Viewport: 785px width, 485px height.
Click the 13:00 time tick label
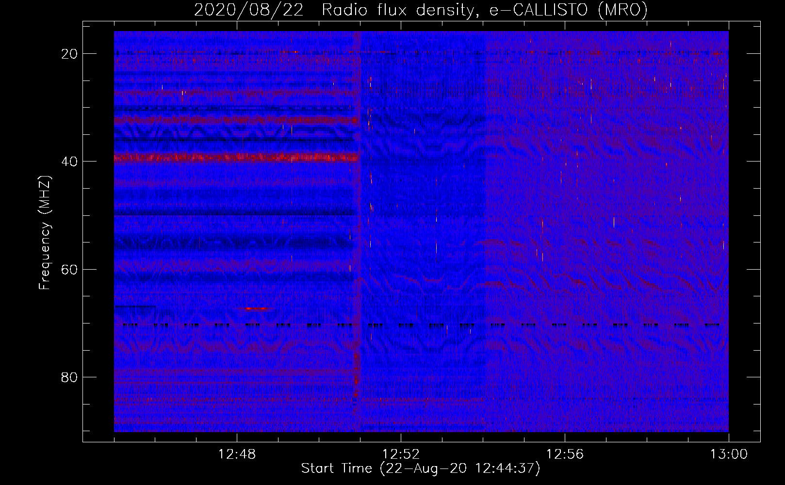click(x=729, y=454)
